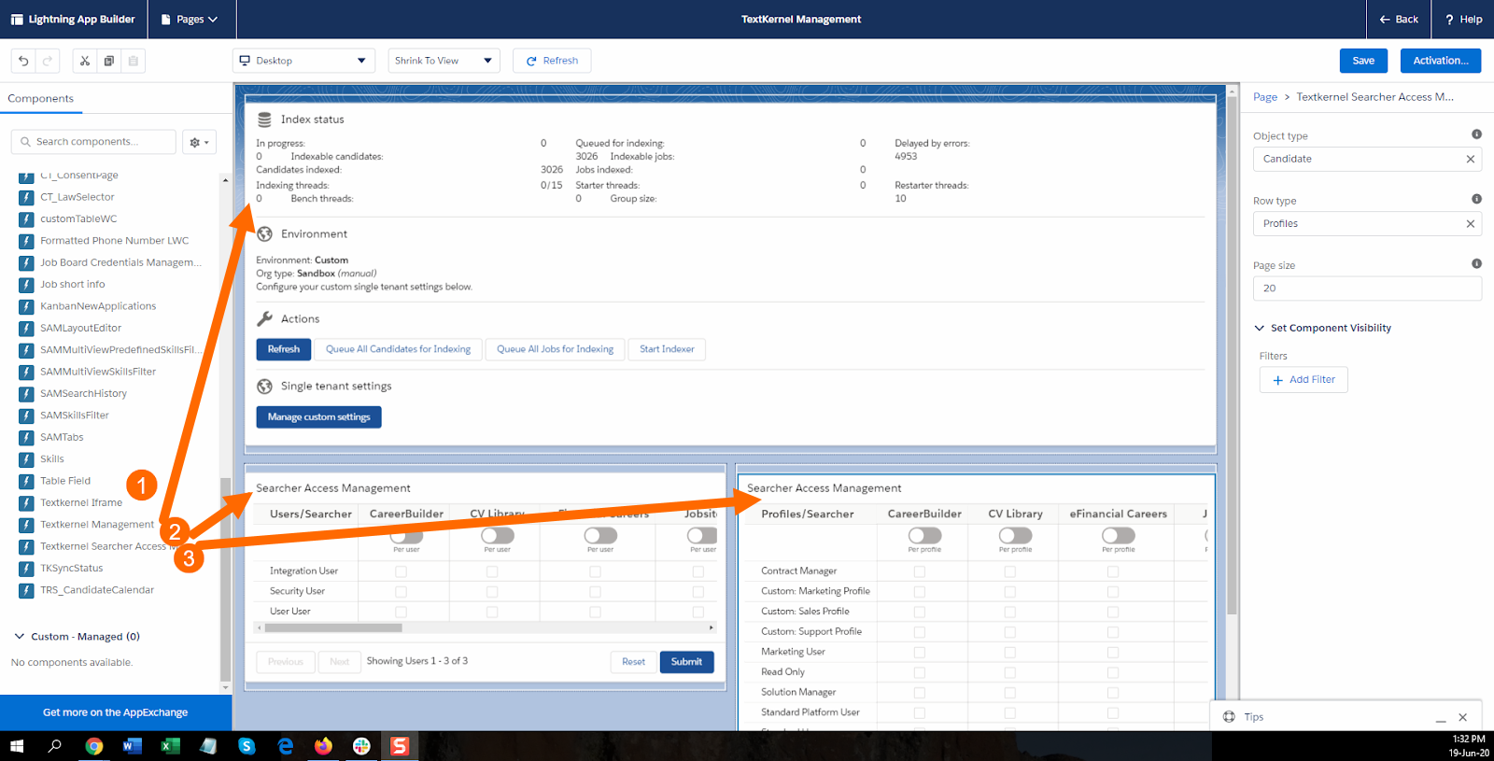Click the Index status database icon
1494x761 pixels.
click(x=264, y=120)
